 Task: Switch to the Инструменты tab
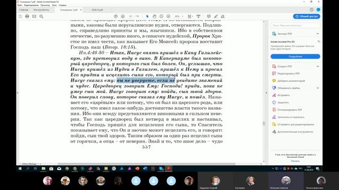(41, 10)
